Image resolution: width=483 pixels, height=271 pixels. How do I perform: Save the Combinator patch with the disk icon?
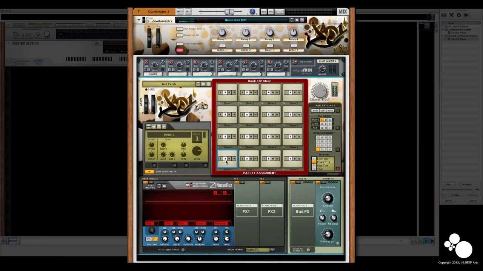coord(302,20)
